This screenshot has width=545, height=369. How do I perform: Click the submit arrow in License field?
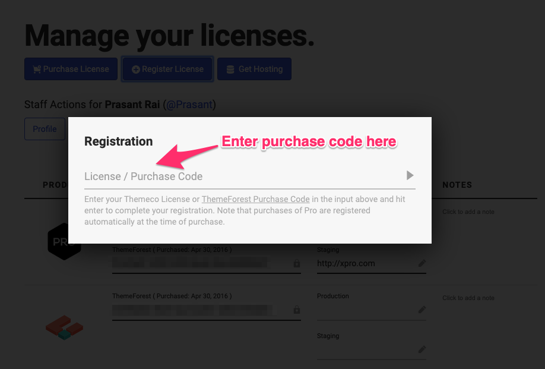[410, 175]
